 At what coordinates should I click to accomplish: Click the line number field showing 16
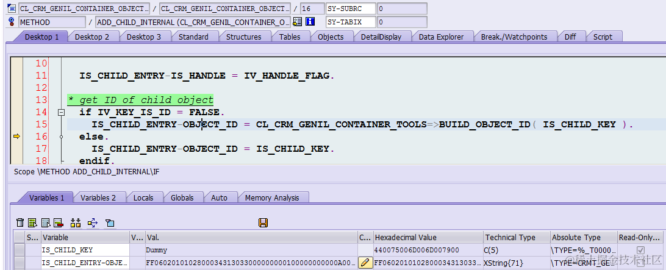point(311,9)
